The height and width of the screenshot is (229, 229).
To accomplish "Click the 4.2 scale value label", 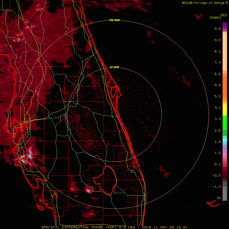I will tap(218, 108).
